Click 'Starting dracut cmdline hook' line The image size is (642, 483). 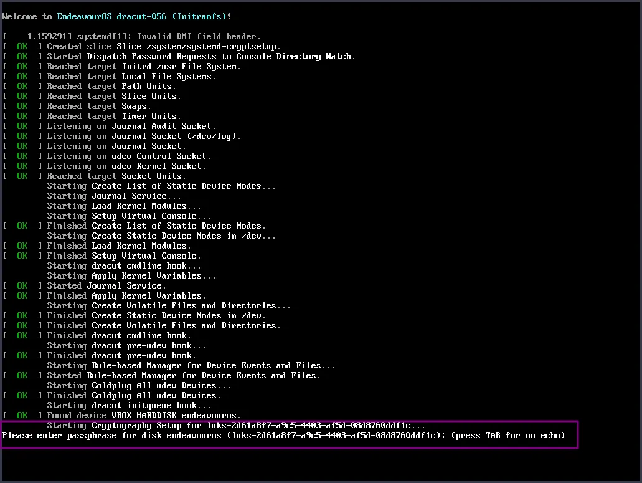pos(124,266)
